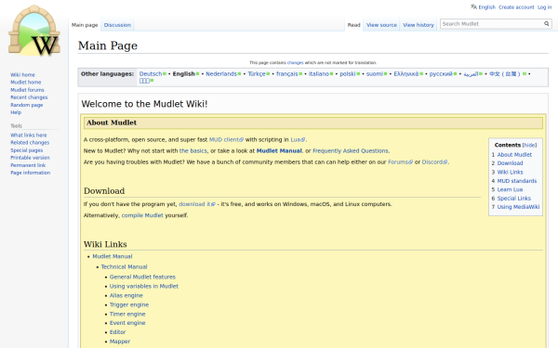Open Recent changes in the sidebar

point(29,97)
